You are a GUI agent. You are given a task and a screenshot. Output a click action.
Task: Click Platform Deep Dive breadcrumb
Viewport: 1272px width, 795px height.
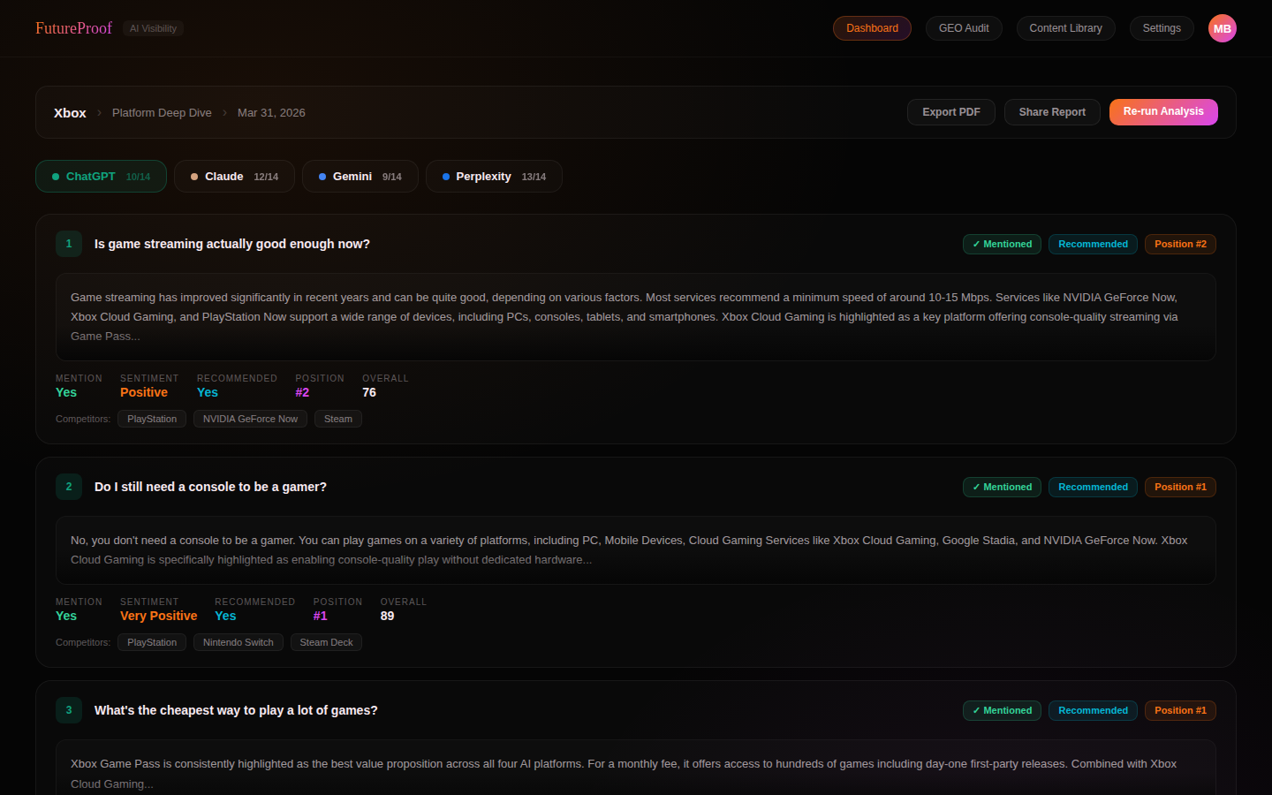click(162, 112)
